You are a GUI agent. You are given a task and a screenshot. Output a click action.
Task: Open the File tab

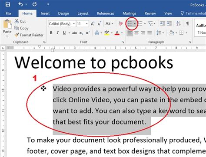(x=8, y=13)
